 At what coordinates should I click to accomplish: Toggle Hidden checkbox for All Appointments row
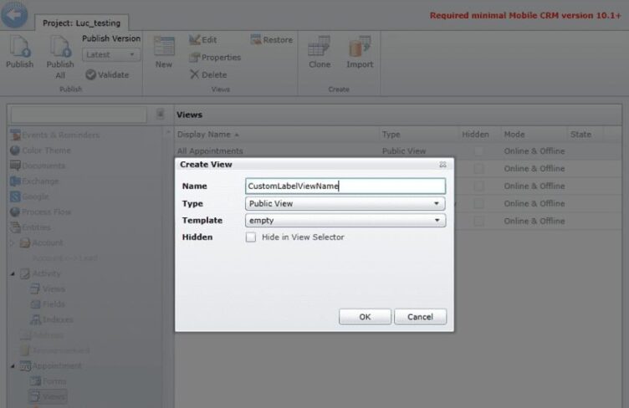tap(478, 151)
